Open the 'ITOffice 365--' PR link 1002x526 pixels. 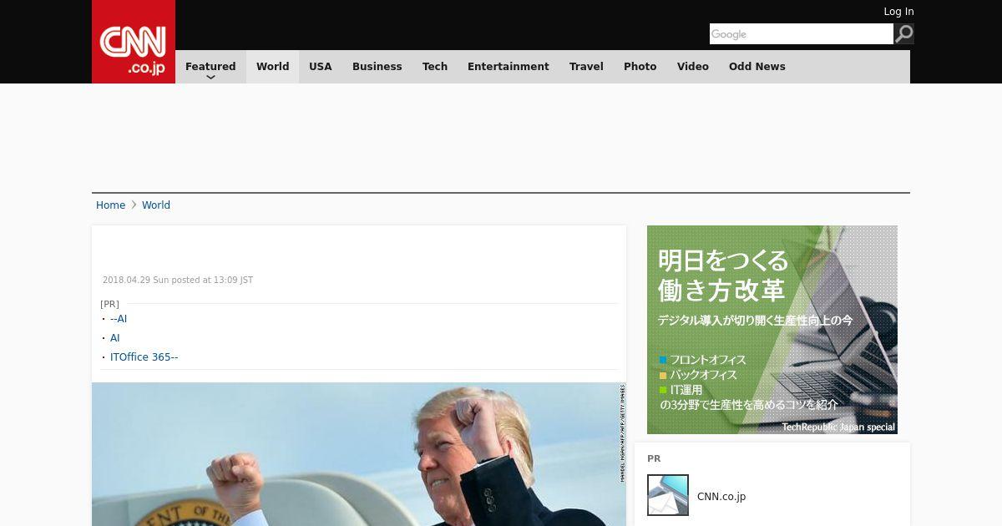[x=144, y=357]
